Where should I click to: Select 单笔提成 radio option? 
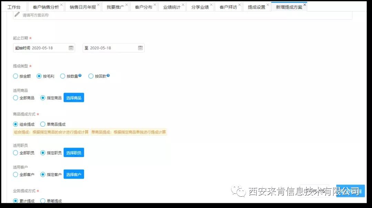click(x=43, y=201)
